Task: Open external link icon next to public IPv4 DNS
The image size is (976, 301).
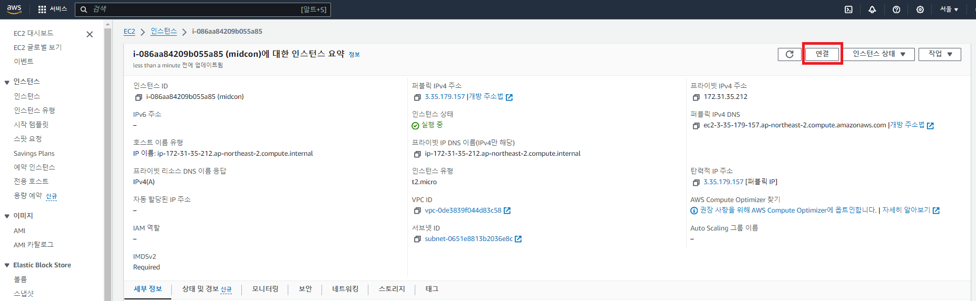Action: (x=930, y=126)
